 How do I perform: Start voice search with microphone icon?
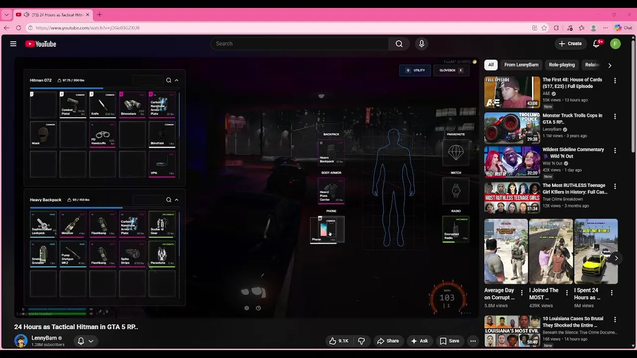422,44
